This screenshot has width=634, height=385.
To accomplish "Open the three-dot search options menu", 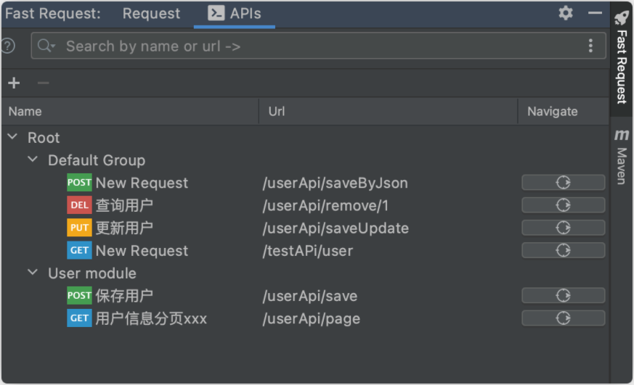I will [x=590, y=46].
